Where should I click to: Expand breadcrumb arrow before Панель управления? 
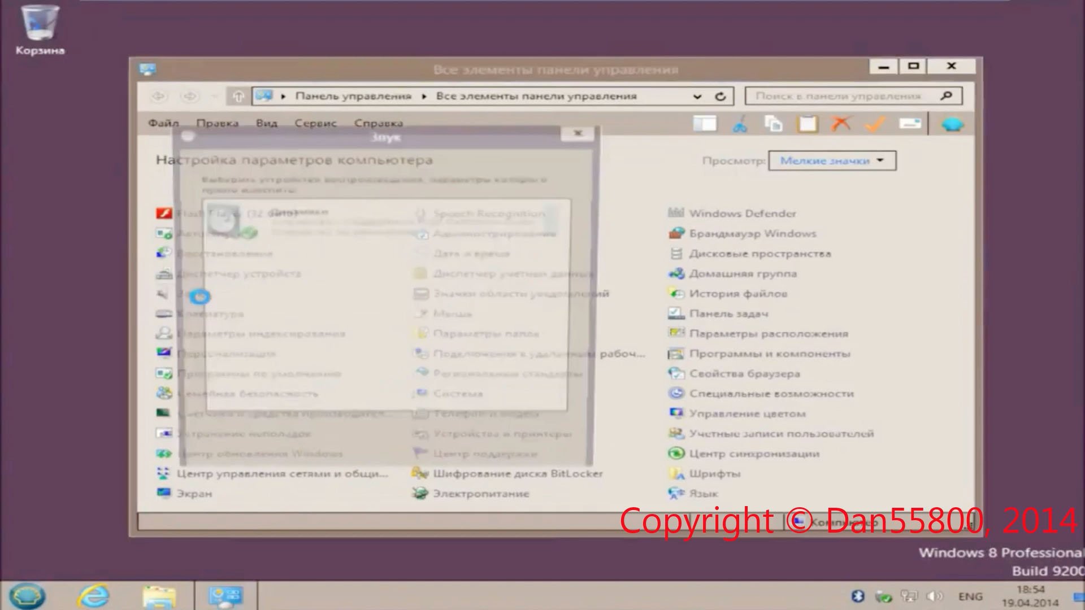(283, 96)
